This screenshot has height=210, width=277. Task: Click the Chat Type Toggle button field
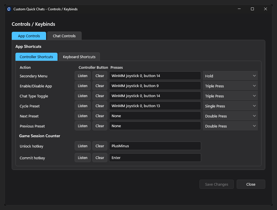(x=155, y=96)
